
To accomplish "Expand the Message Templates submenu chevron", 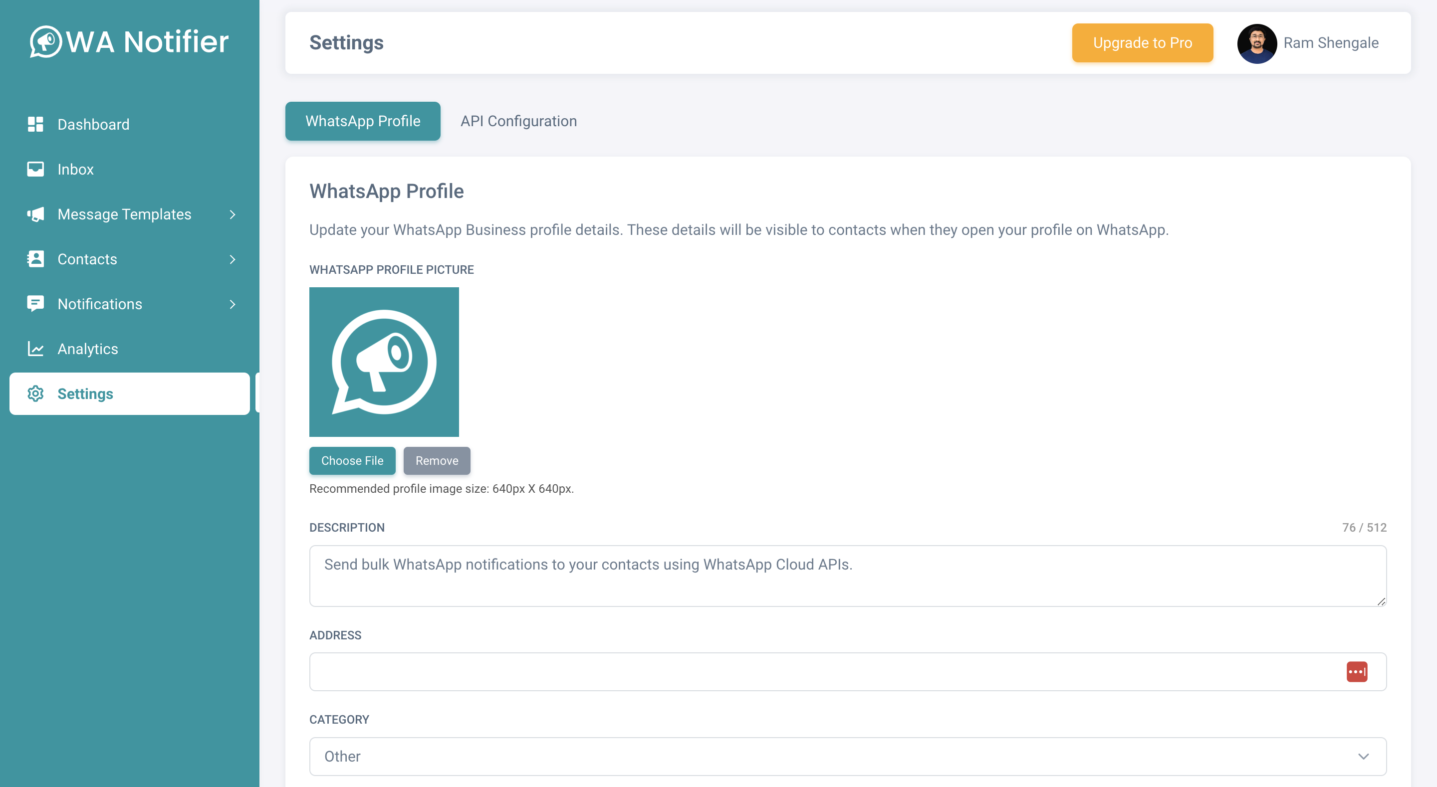I will coord(233,214).
